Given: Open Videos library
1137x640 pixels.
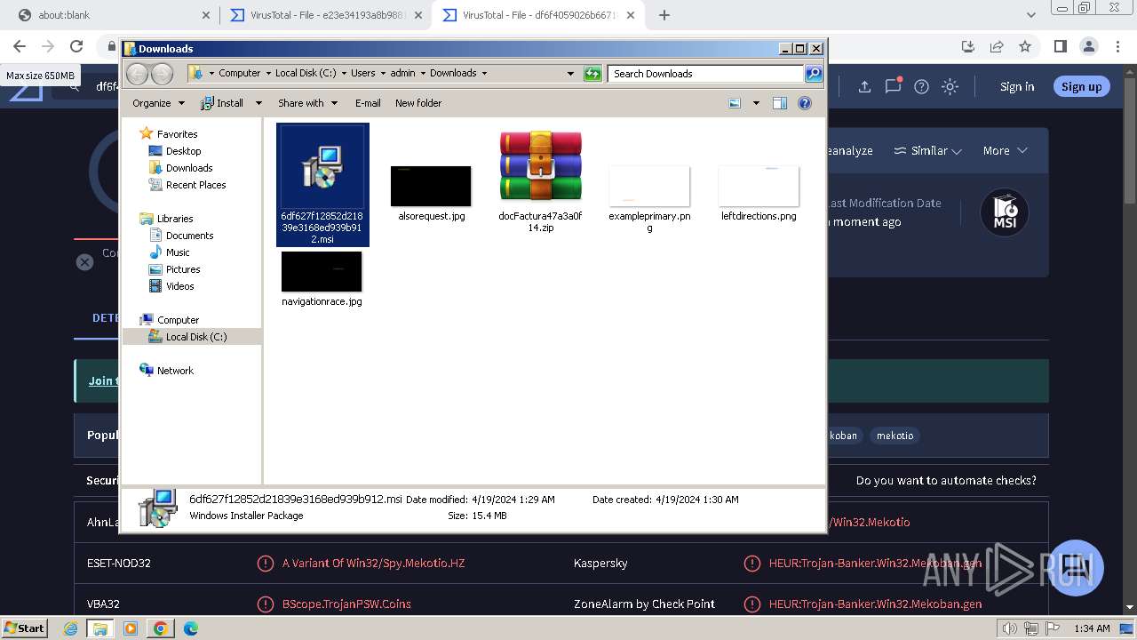Looking at the screenshot, I should (x=179, y=286).
